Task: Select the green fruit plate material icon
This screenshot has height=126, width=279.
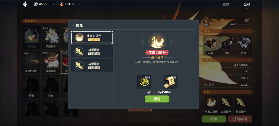Action: (144, 82)
